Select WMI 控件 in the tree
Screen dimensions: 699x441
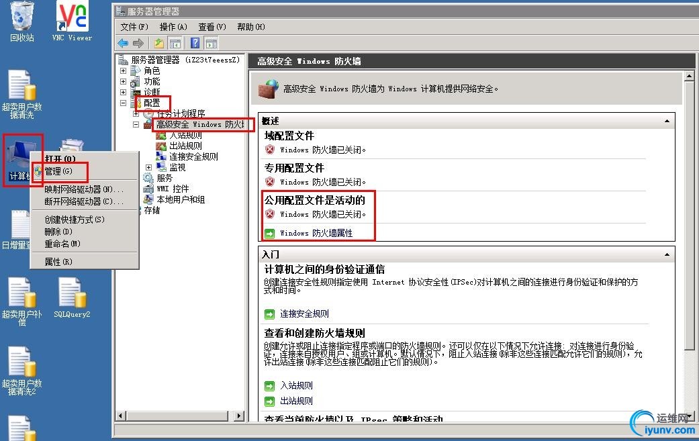(x=173, y=189)
